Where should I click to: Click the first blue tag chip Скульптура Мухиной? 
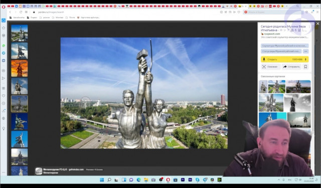(x=284, y=45)
